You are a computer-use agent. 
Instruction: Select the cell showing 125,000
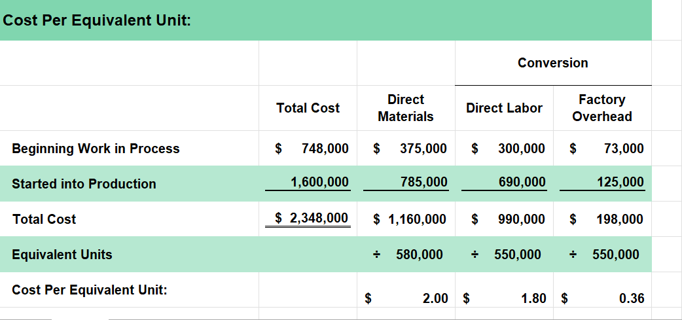click(602, 183)
